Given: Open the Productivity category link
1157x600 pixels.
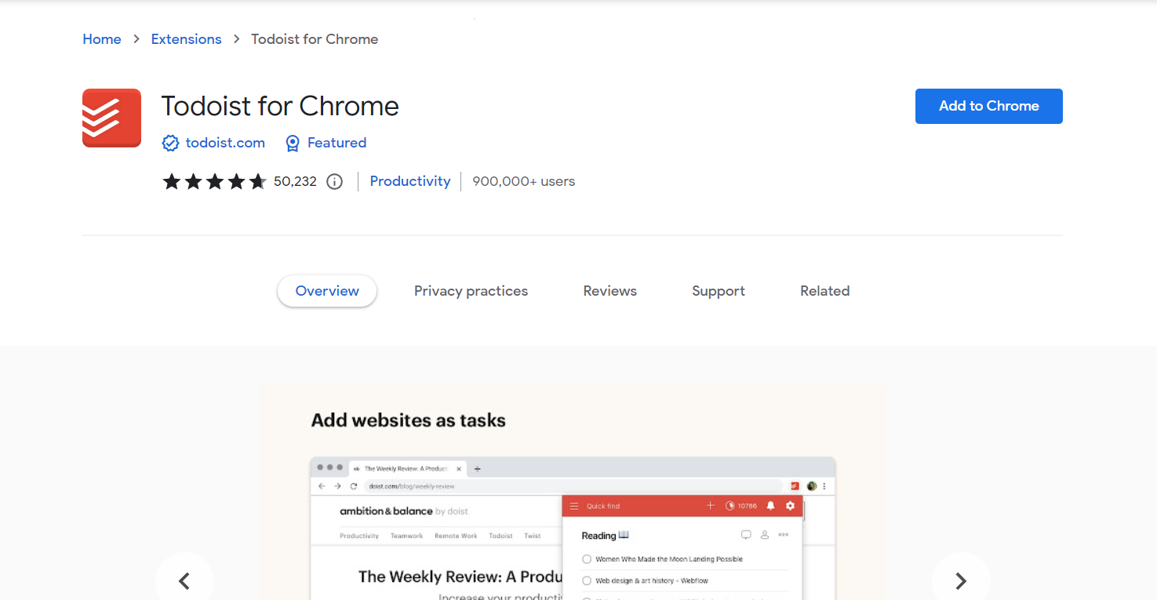Looking at the screenshot, I should [410, 181].
